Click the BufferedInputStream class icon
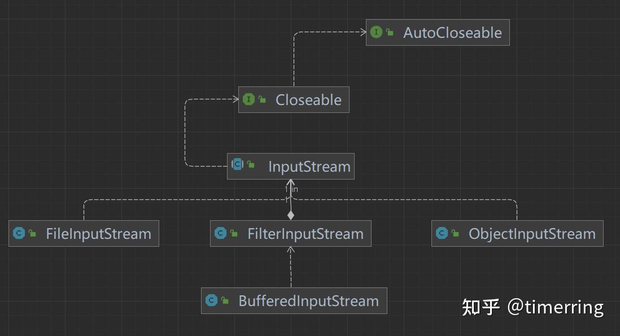 pyautogui.click(x=212, y=300)
